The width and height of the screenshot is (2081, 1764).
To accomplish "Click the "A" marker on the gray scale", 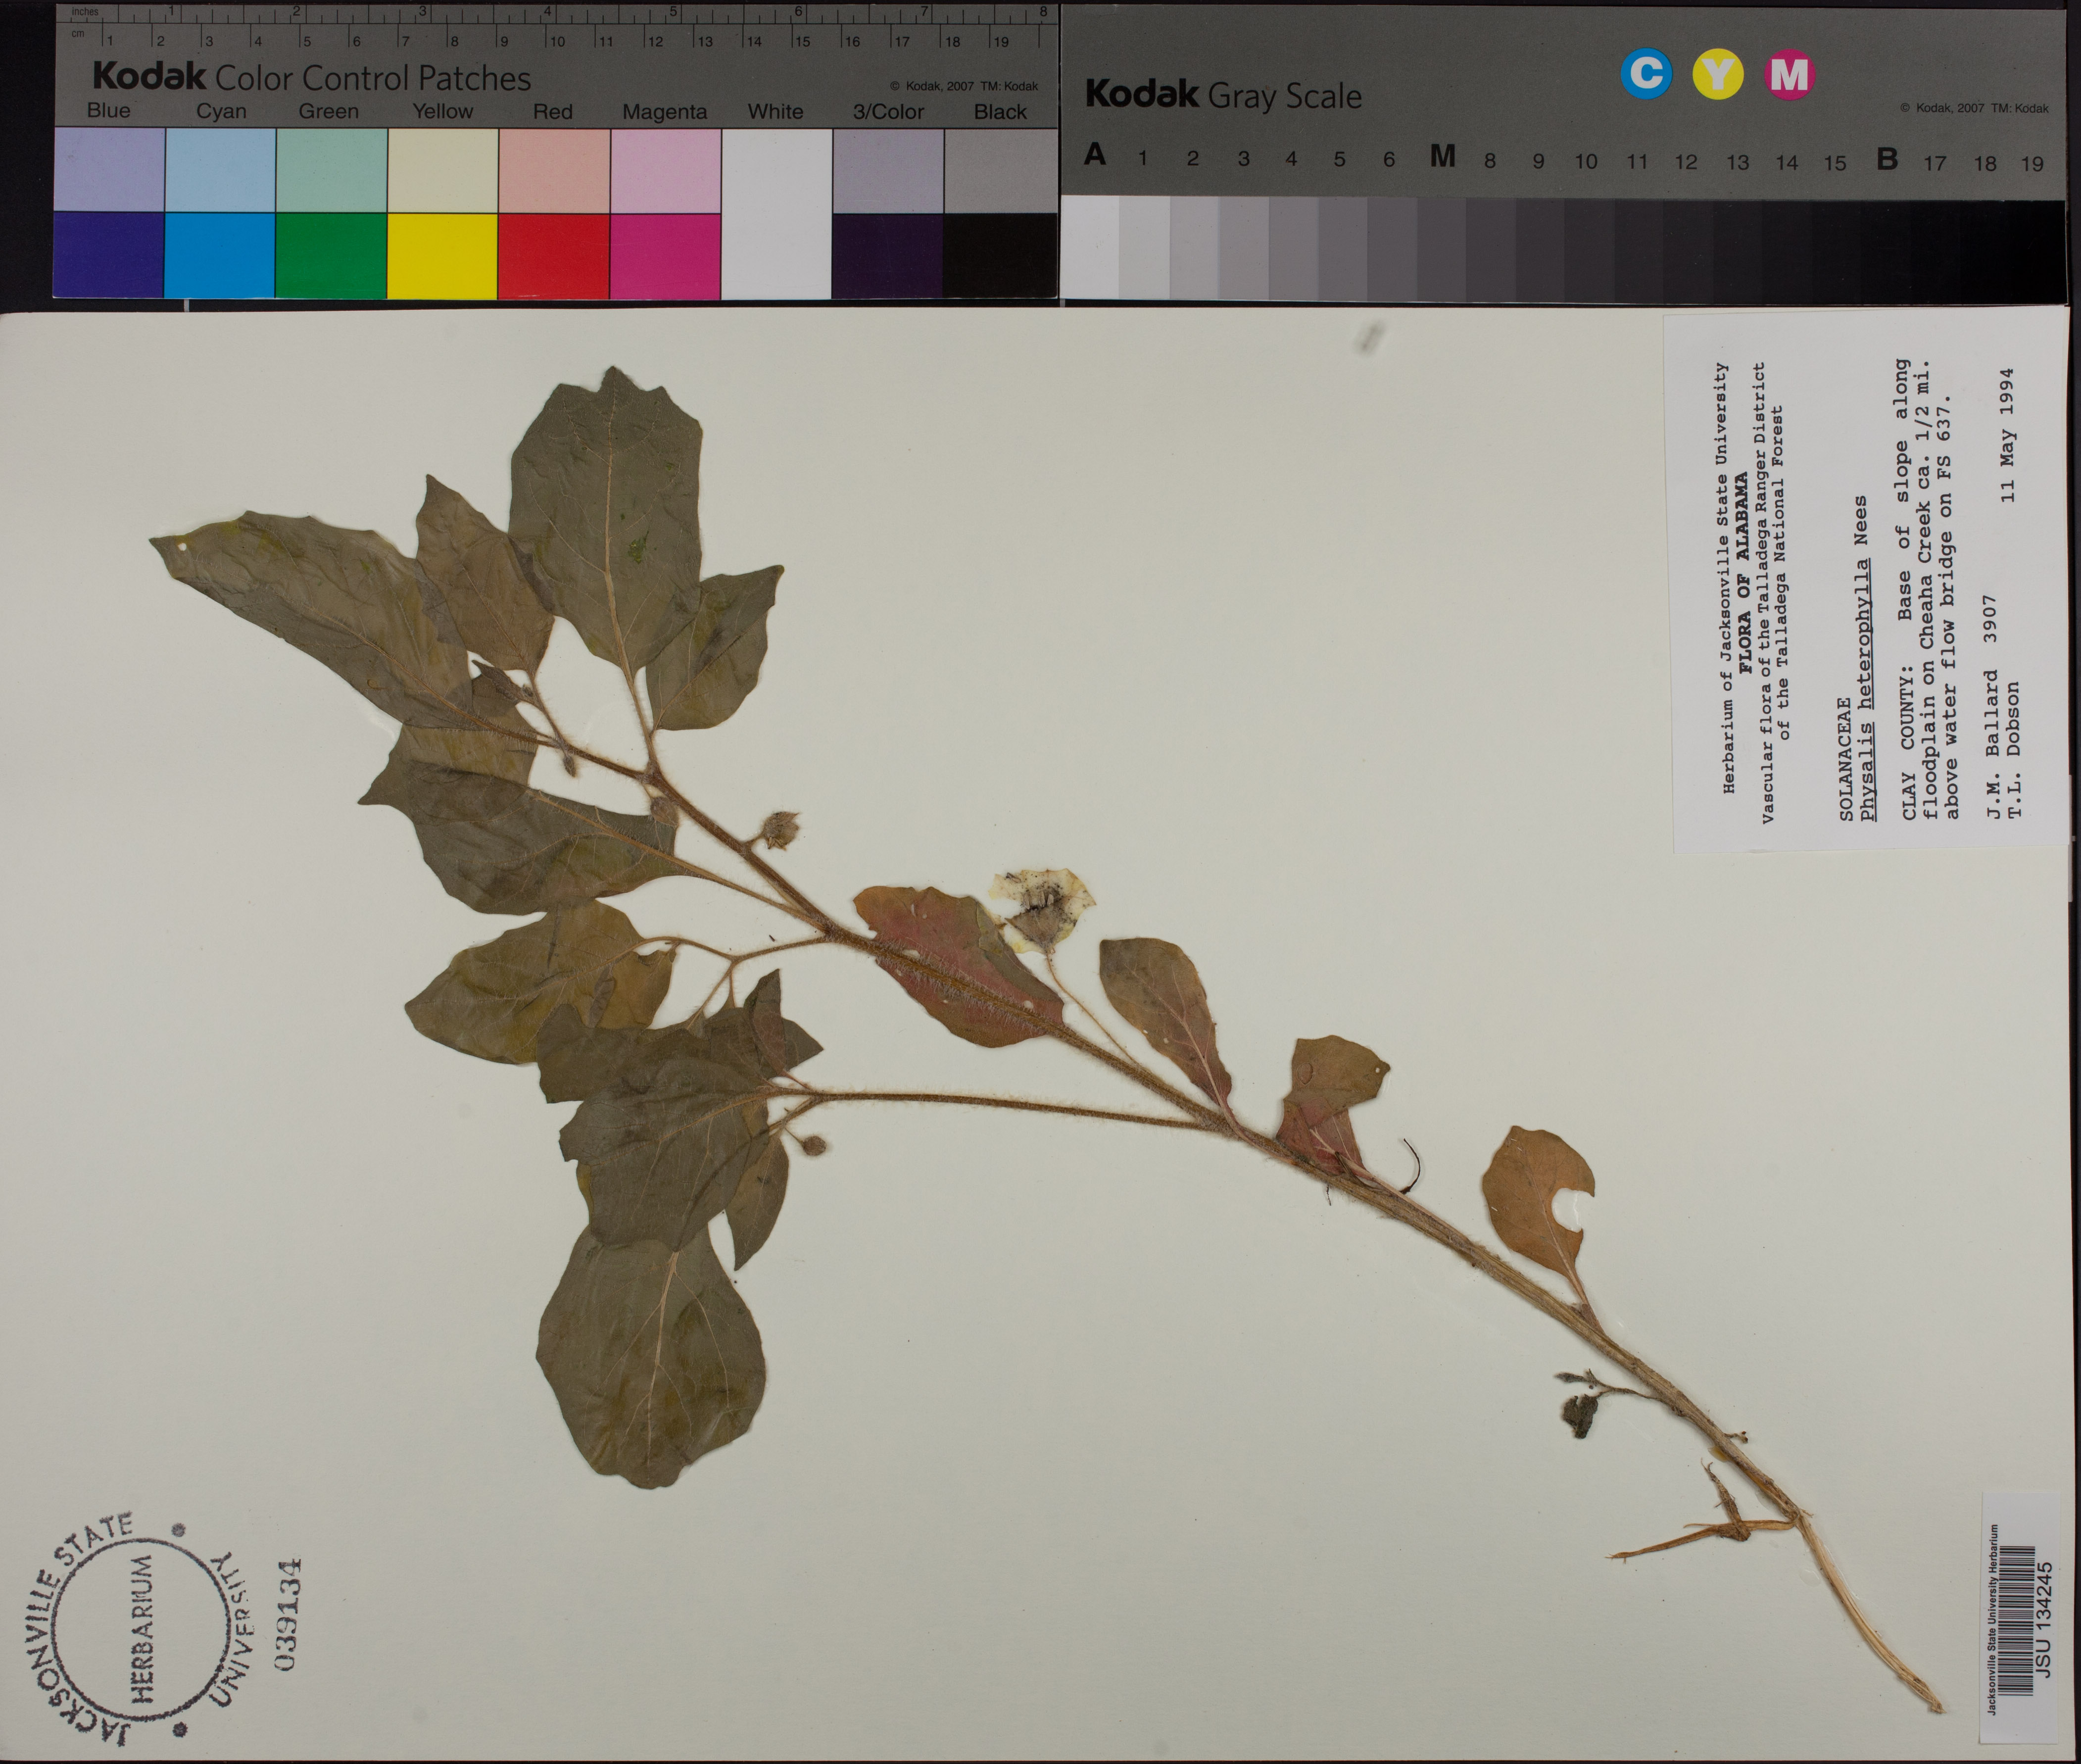I will [1095, 155].
